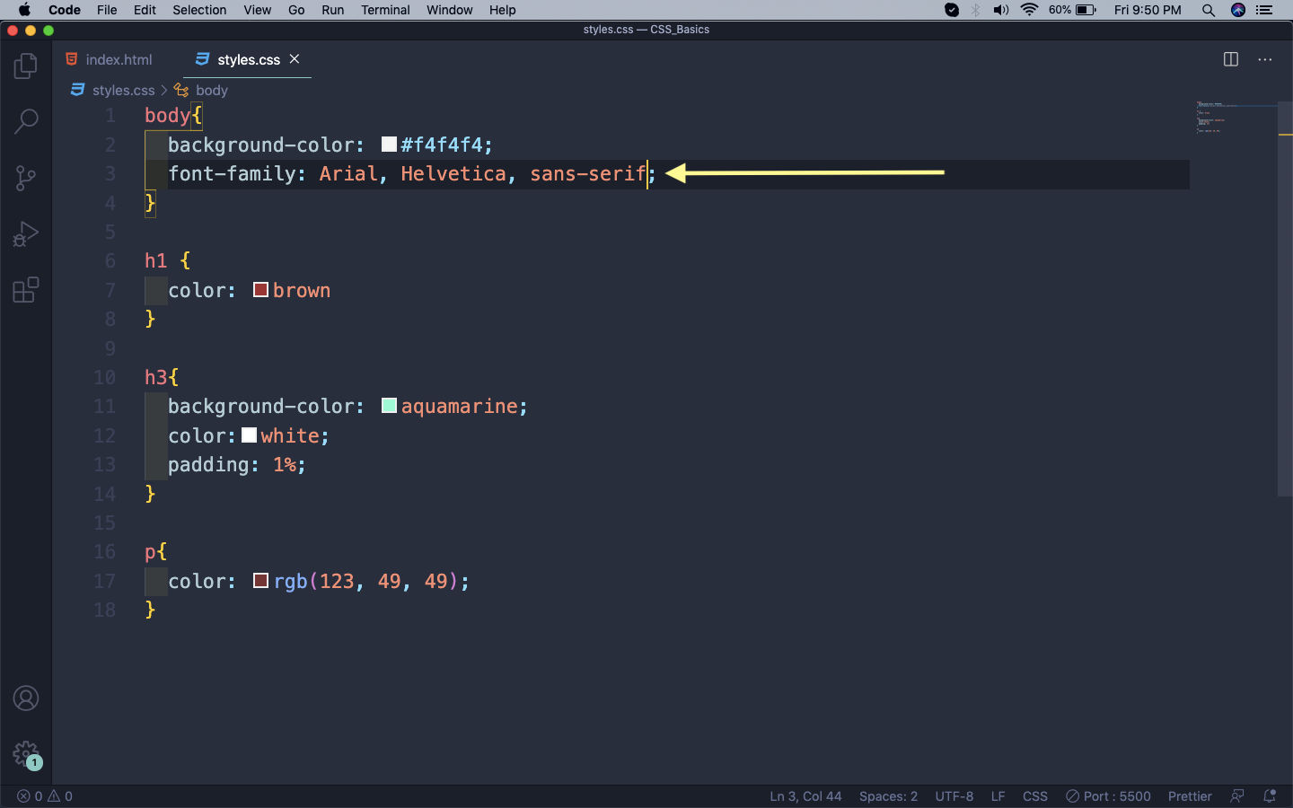Open the Accounts menu icon

click(x=26, y=698)
